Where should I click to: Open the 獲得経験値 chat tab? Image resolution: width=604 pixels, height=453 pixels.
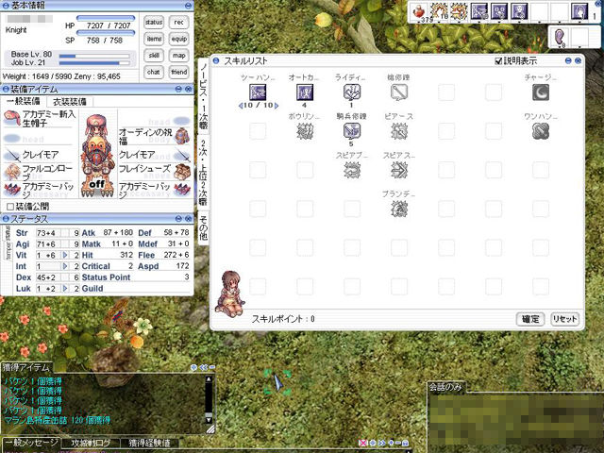[x=149, y=444]
